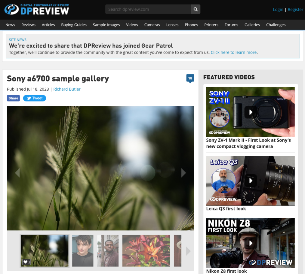Play the Nikon Z8 first look video
The width and height of the screenshot is (308, 277).
[x=250, y=243]
